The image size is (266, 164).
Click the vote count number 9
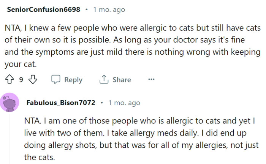click(21, 80)
